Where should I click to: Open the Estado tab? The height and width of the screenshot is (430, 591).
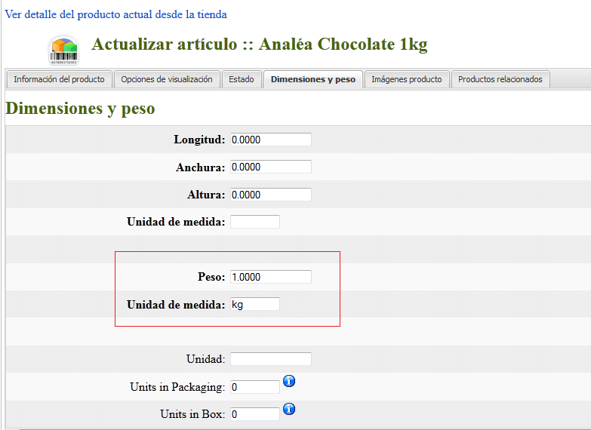click(x=242, y=79)
